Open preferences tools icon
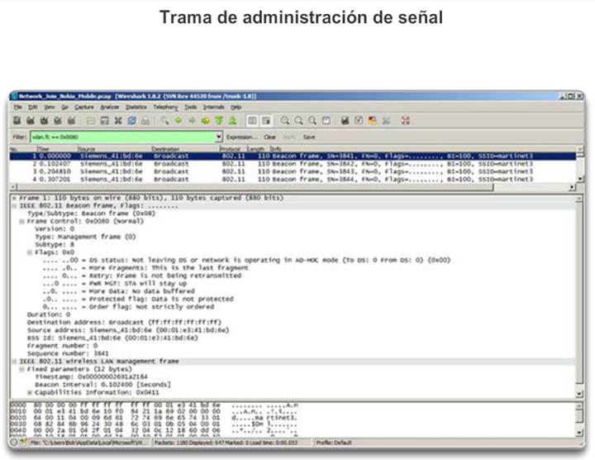The width and height of the screenshot is (595, 460). (x=386, y=121)
